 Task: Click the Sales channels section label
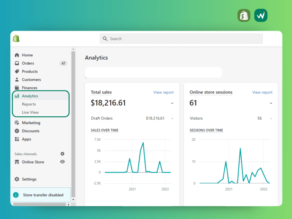tap(26, 154)
